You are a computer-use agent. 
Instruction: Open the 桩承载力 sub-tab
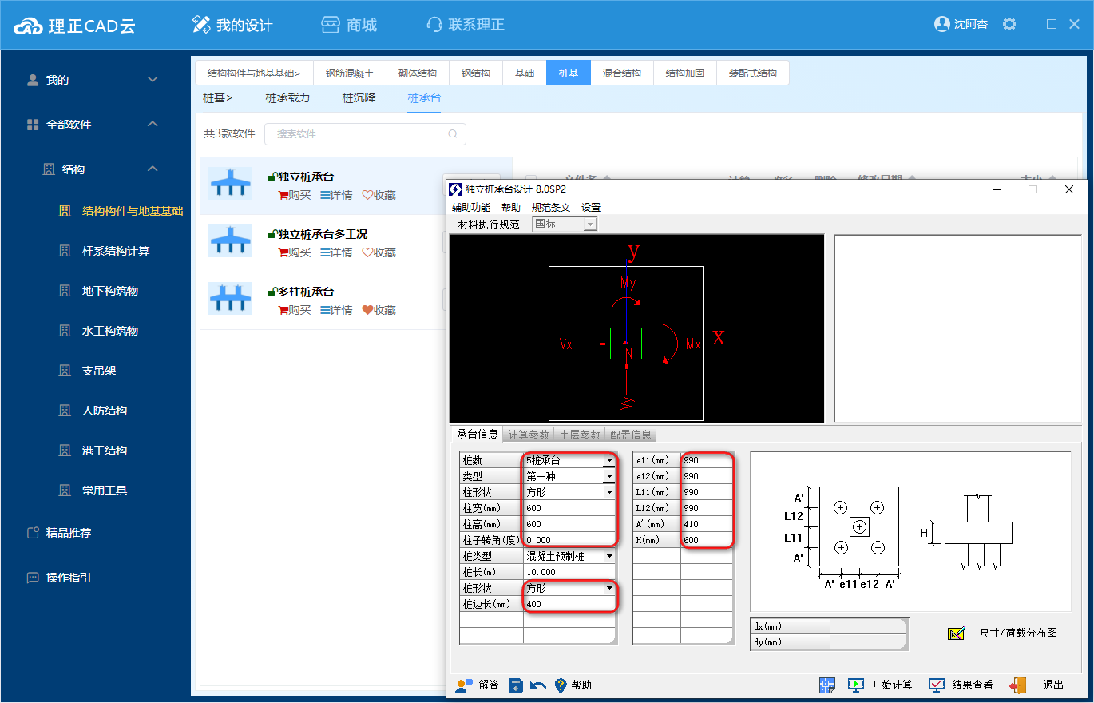(287, 98)
